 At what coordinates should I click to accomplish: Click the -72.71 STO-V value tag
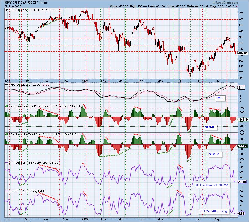242,146
